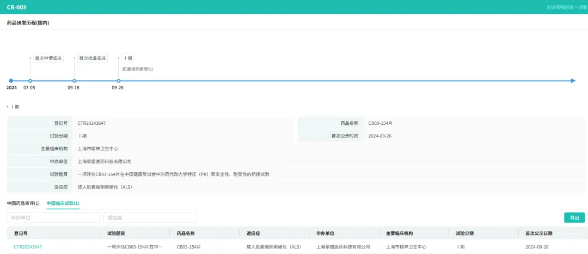This screenshot has height=254, width=588.
Task: Click the 详情 breadcrumb item
Action: pyautogui.click(x=582, y=8)
